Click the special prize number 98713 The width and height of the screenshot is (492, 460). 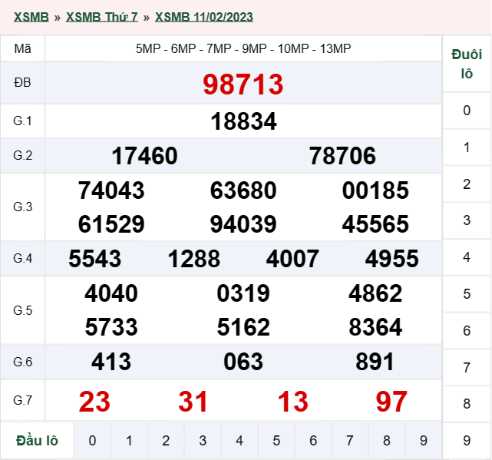243,84
